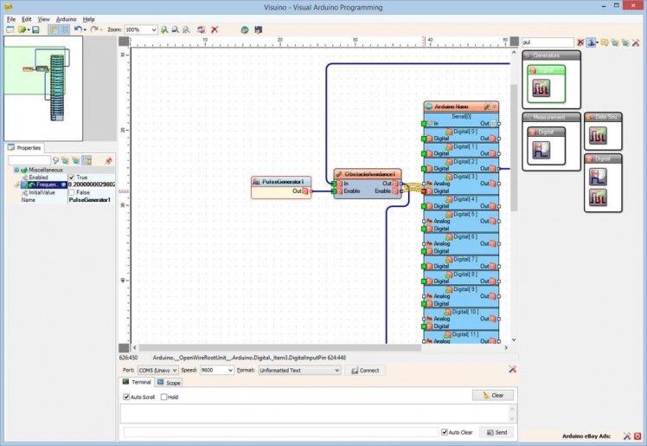Click the snap-to-grid toggle toolbar icon
The image size is (647, 446).
tap(65, 29)
